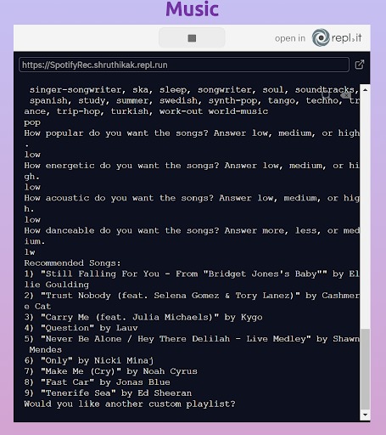386x435 pixels.
Task: Click song 4 "Question" by Lauv
Action: [x=81, y=328]
